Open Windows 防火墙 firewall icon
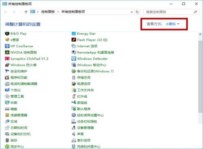The image size is (203, 149). click(x=7, y=65)
